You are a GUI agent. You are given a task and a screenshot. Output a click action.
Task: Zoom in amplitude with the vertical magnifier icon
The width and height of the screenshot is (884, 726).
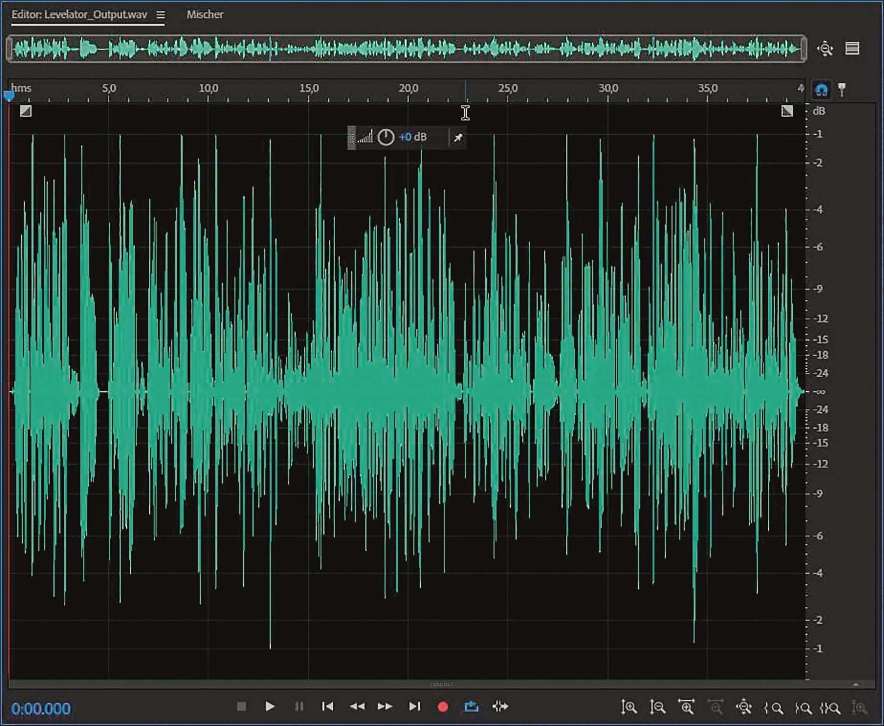coord(629,707)
